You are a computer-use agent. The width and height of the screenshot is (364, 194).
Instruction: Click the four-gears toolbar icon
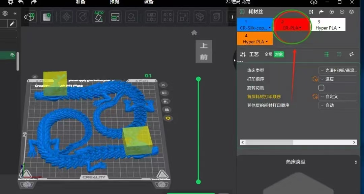coord(168,17)
